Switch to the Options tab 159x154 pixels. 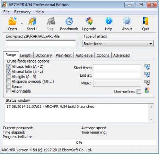coord(103,55)
